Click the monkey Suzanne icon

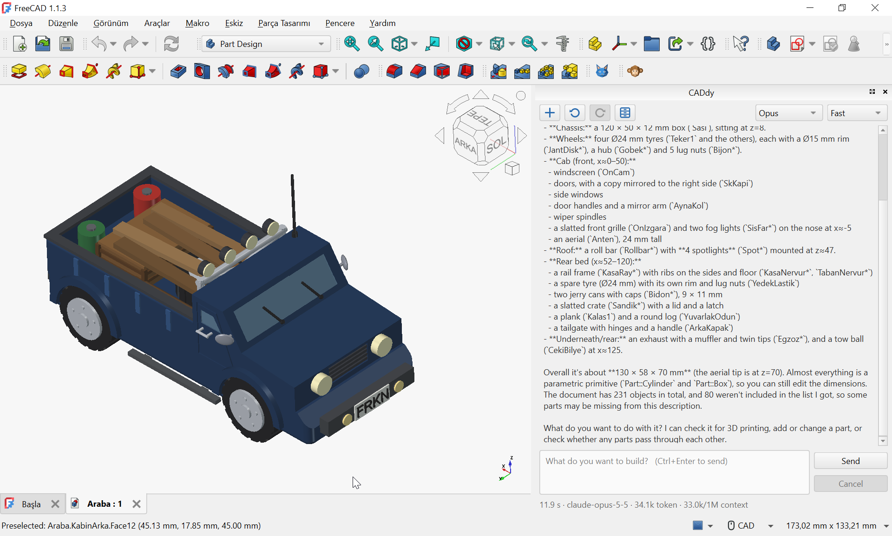click(635, 71)
